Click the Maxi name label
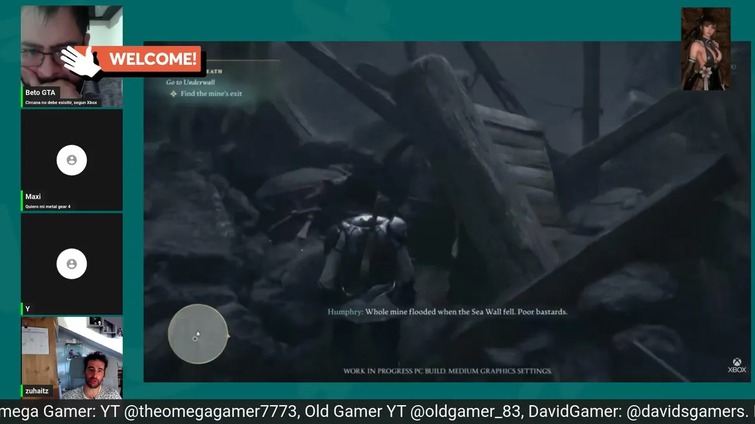This screenshot has width=755, height=424. pos(33,197)
